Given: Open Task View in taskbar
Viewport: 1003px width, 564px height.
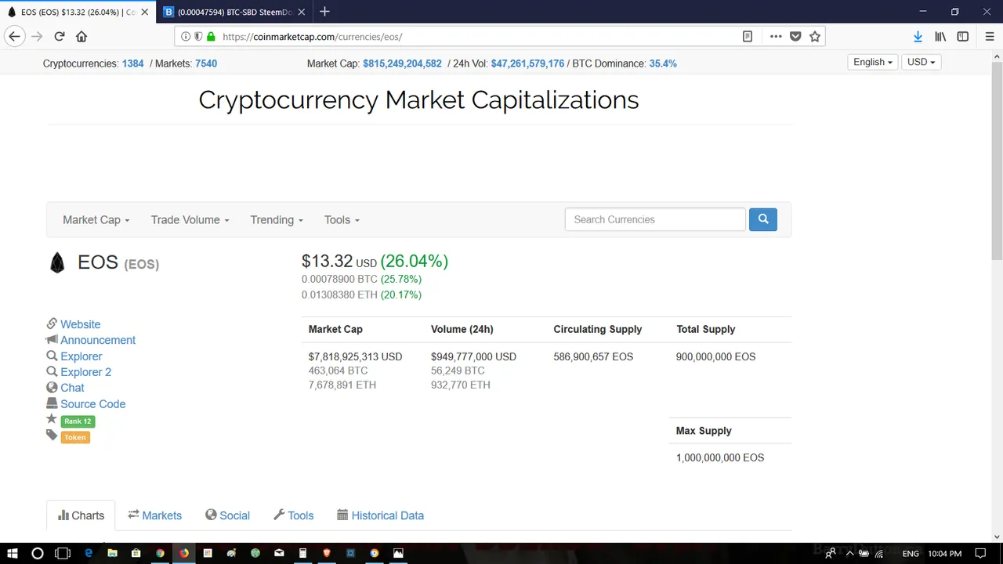Looking at the screenshot, I should point(63,553).
